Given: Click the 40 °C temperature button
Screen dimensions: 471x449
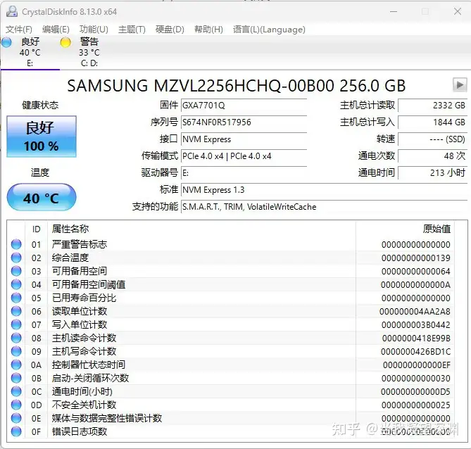Looking at the screenshot, I should [x=42, y=197].
